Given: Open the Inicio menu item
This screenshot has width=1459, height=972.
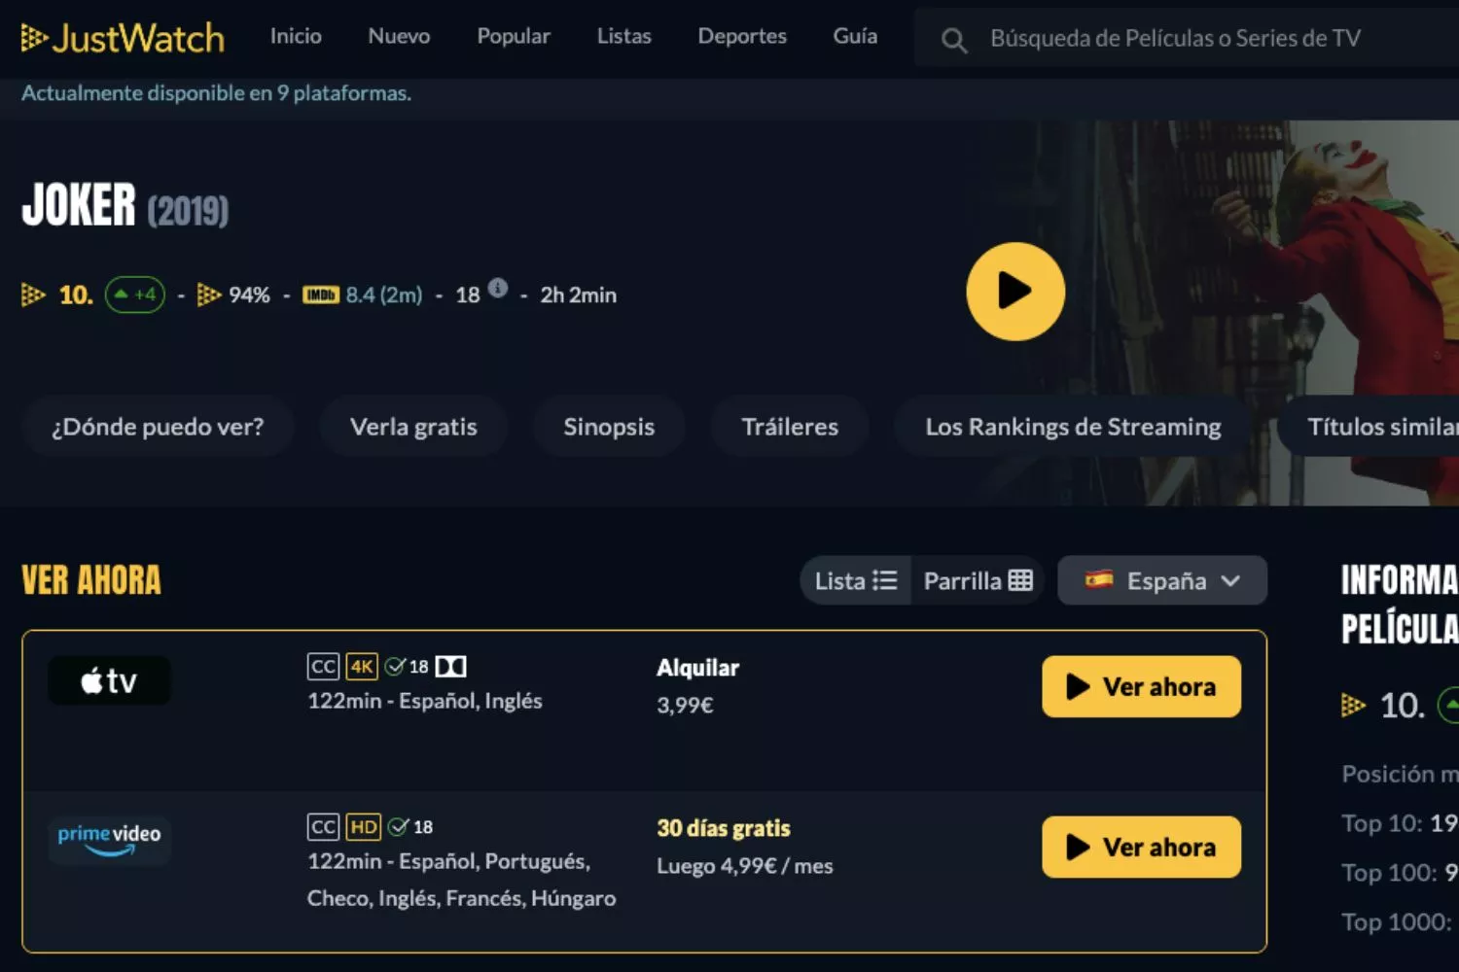Looking at the screenshot, I should pyautogui.click(x=296, y=36).
